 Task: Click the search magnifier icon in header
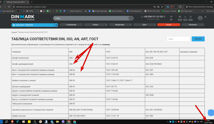[x=131, y=18]
